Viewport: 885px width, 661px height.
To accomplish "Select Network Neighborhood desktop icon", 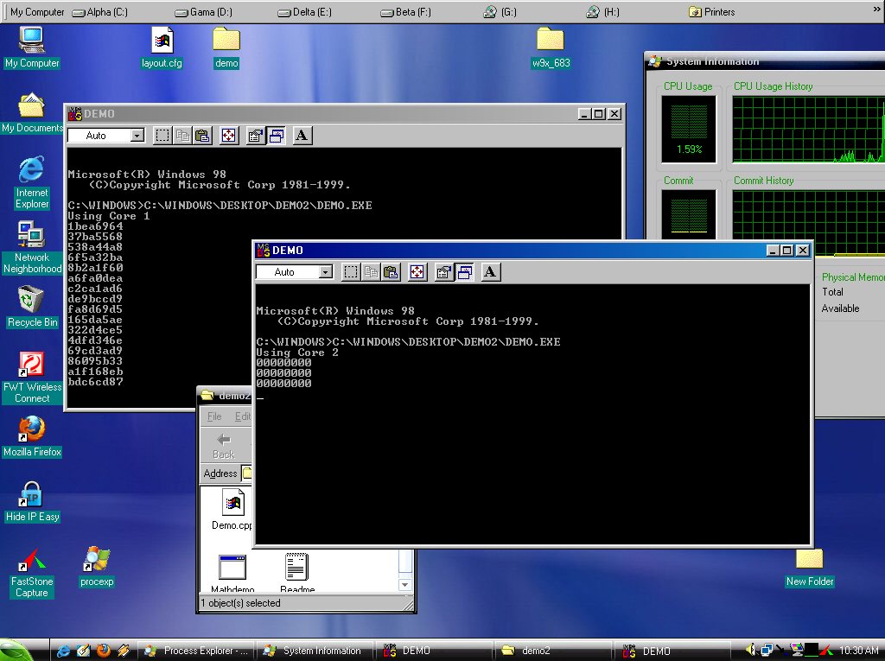I will pyautogui.click(x=32, y=247).
